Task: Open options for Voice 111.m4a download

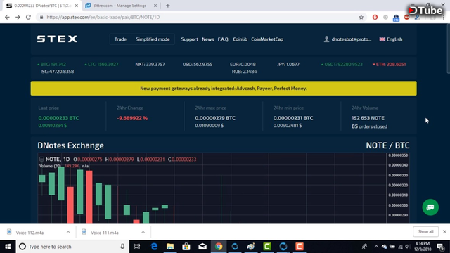Action: [x=143, y=232]
